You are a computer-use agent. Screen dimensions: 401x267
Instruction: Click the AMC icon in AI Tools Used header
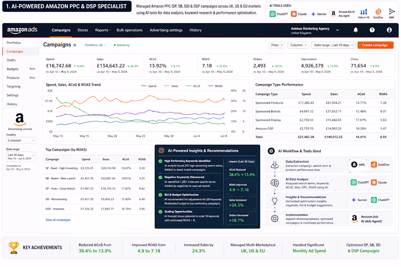392,12
